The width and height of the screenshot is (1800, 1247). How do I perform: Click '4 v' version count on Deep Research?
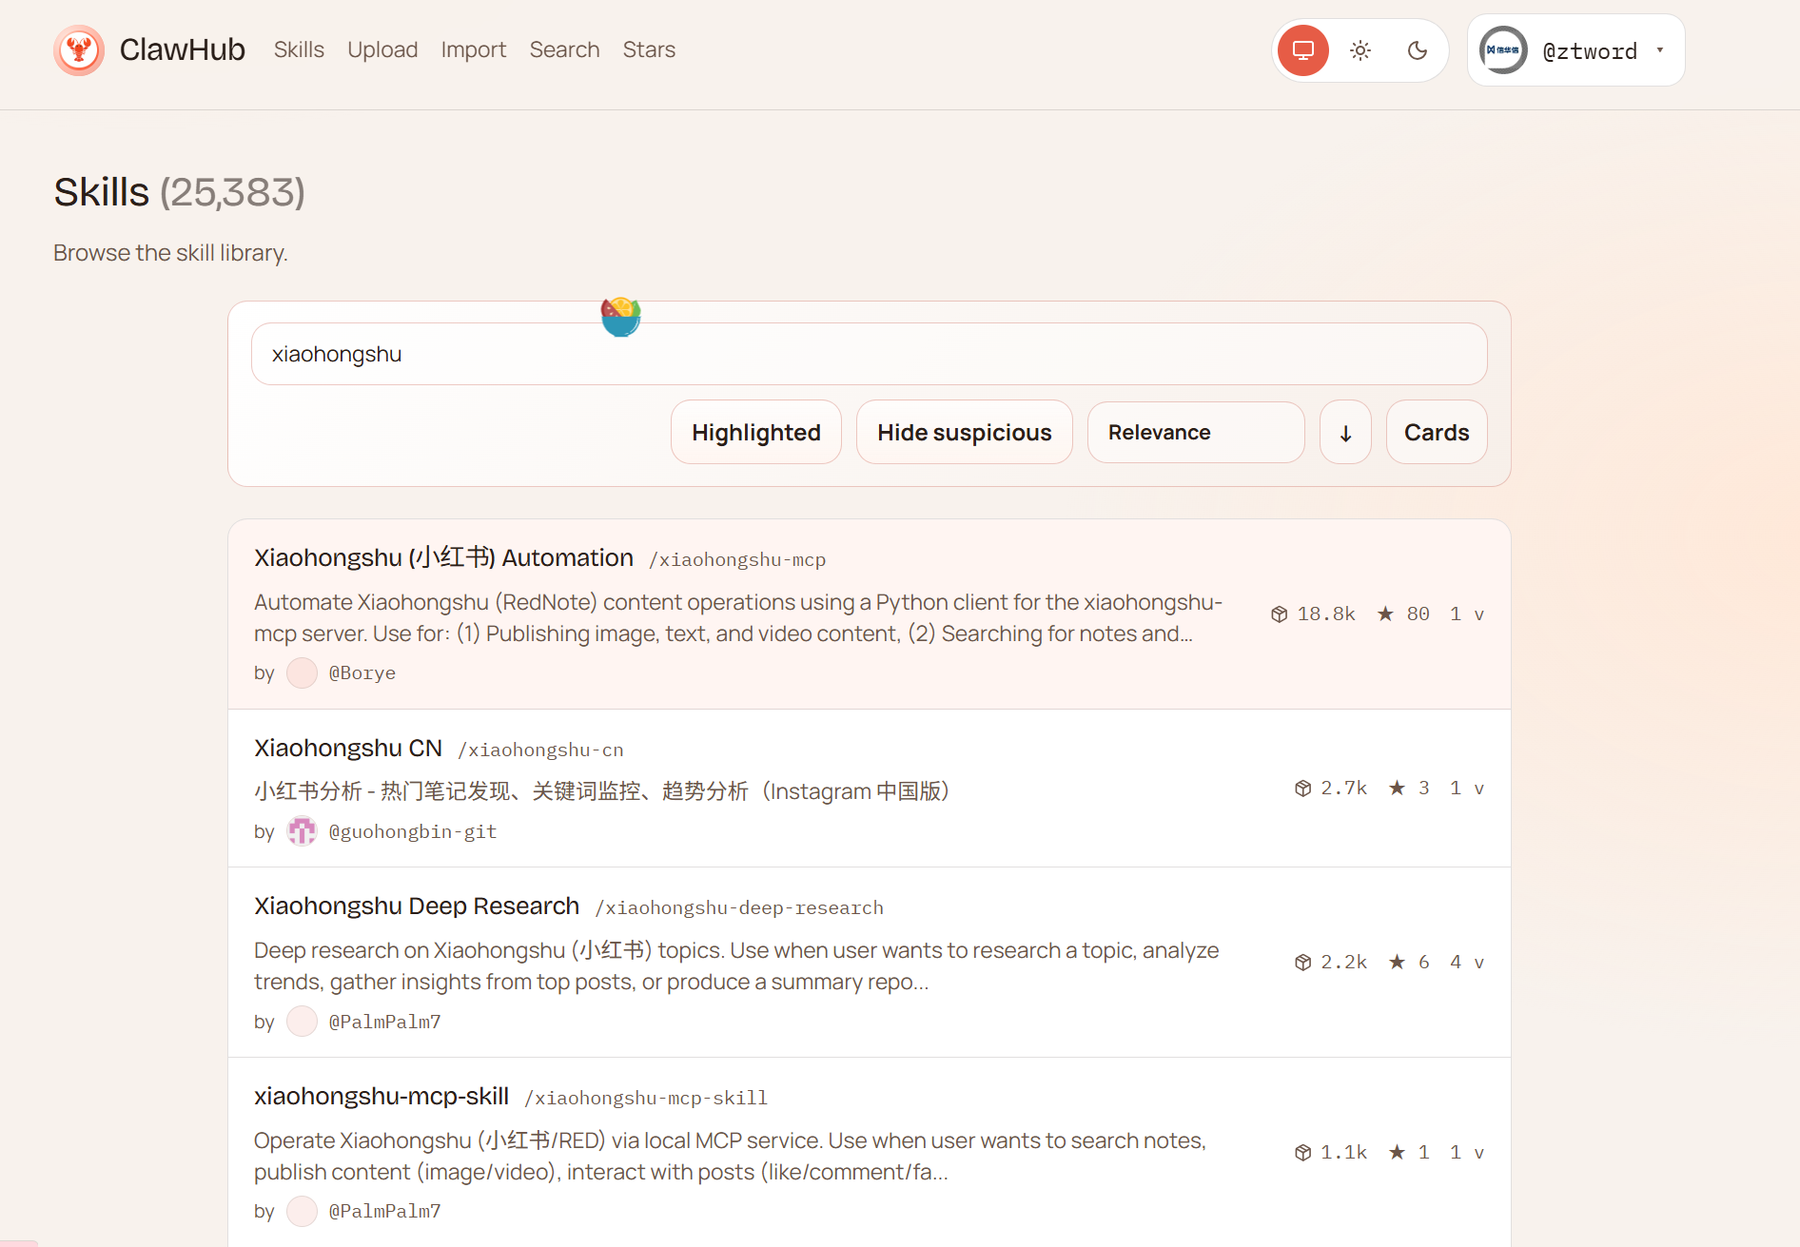pos(1467,963)
